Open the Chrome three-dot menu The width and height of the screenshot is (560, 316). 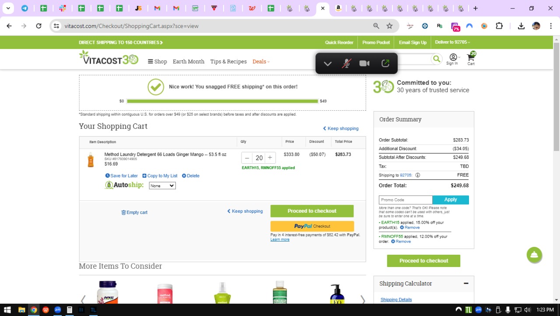[x=551, y=26]
